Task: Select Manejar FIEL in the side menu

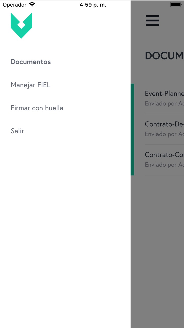Action: pos(30,85)
